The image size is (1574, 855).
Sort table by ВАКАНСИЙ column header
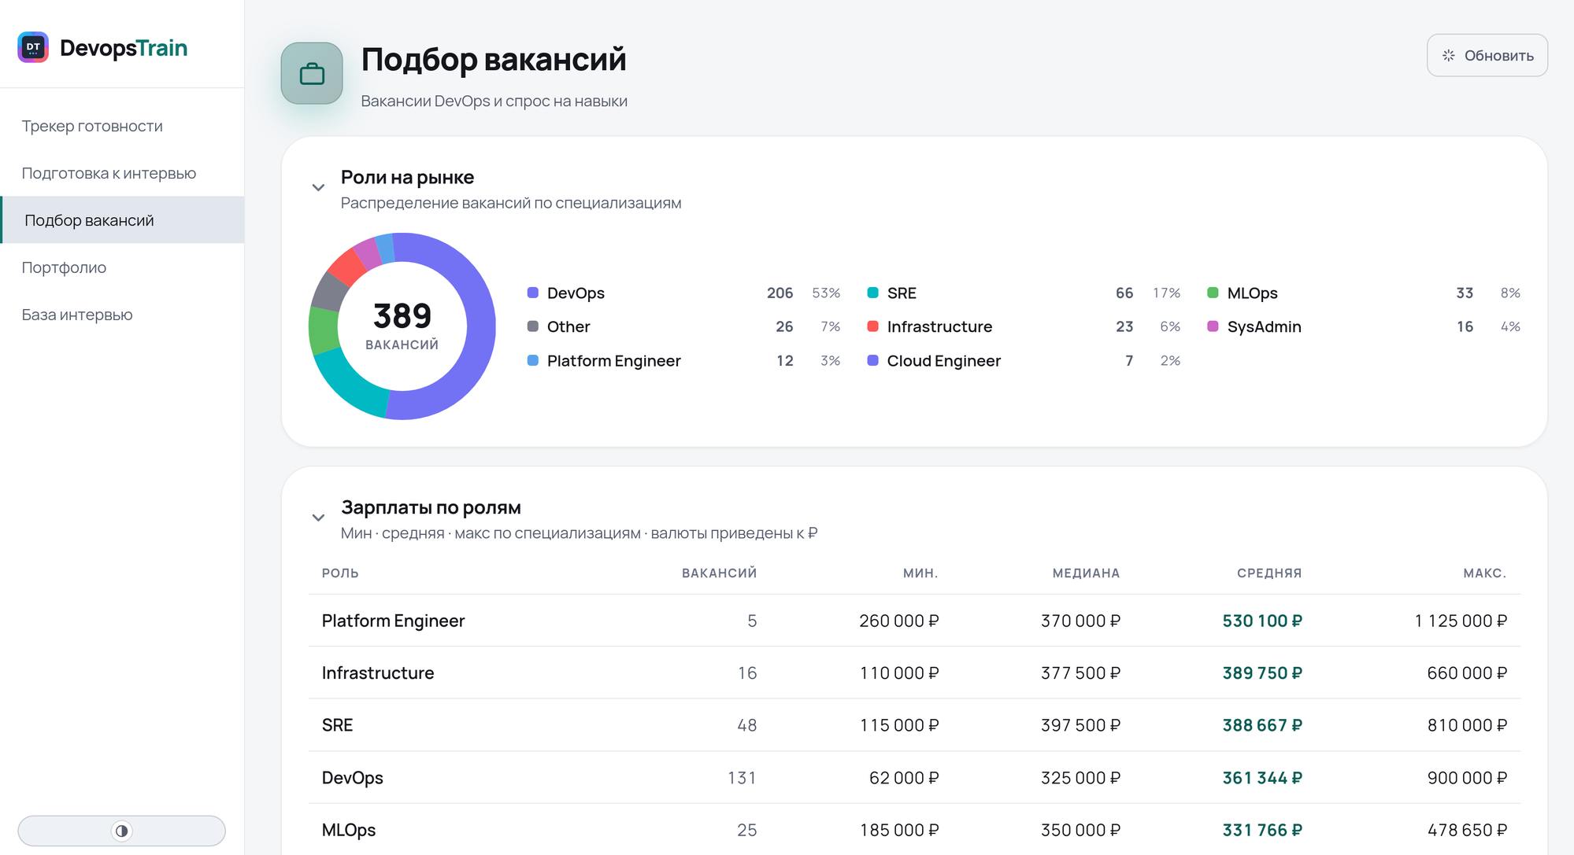[x=719, y=573]
